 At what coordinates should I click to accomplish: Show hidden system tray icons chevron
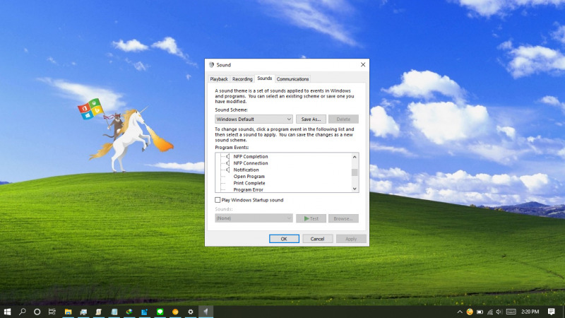pyautogui.click(x=460, y=312)
